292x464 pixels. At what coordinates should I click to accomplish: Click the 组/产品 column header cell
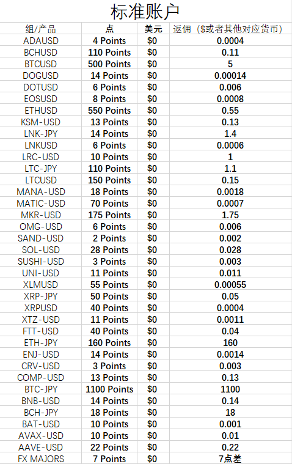[41, 29]
